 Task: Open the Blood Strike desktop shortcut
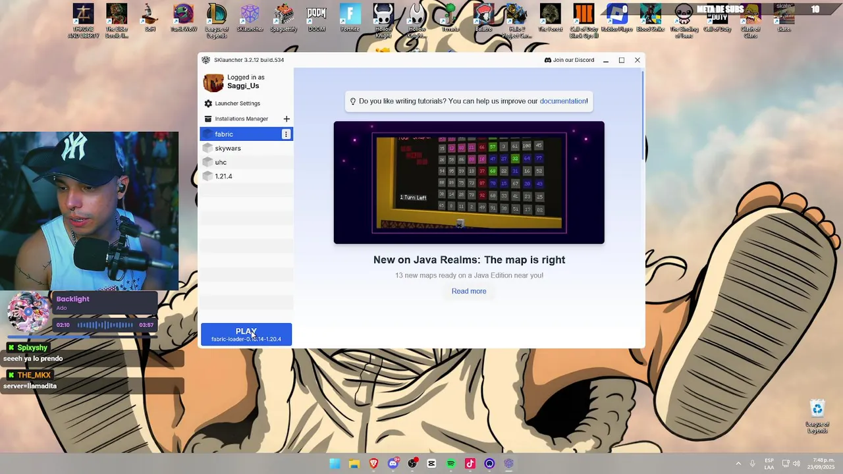pyautogui.click(x=650, y=18)
